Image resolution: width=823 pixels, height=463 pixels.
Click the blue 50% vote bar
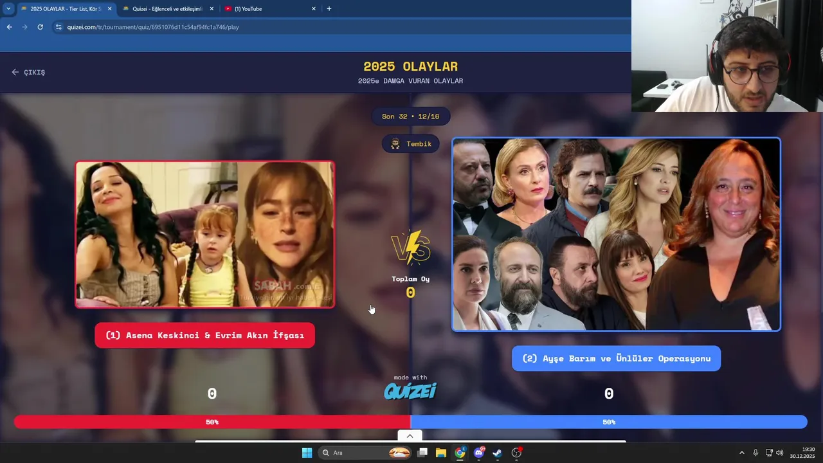tap(609, 422)
